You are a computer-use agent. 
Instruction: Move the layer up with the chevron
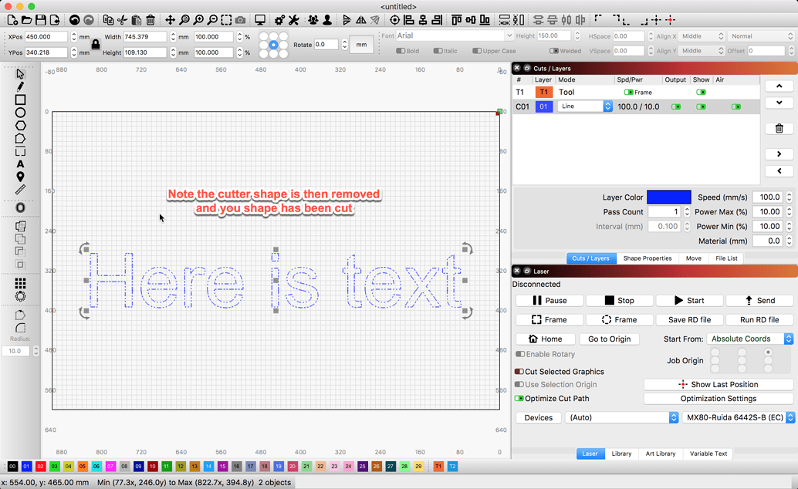pos(779,86)
